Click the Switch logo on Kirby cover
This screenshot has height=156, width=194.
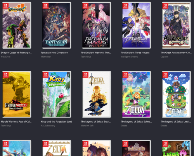[45, 75]
